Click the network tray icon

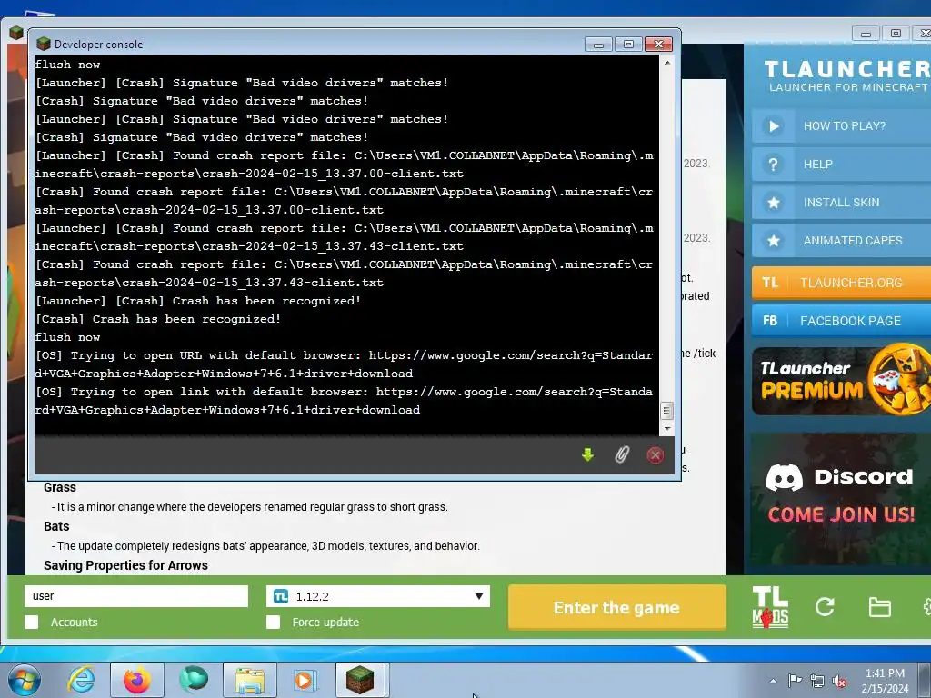point(817,681)
